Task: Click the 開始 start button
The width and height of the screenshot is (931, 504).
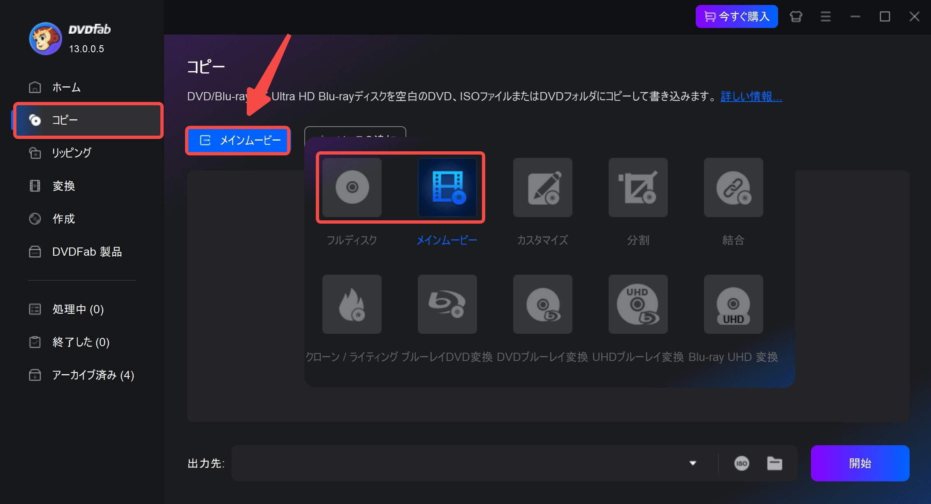Action: coord(860,463)
